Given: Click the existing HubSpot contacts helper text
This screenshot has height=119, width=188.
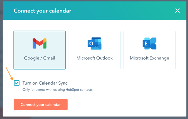Looking at the screenshot, I should pos(57,90).
